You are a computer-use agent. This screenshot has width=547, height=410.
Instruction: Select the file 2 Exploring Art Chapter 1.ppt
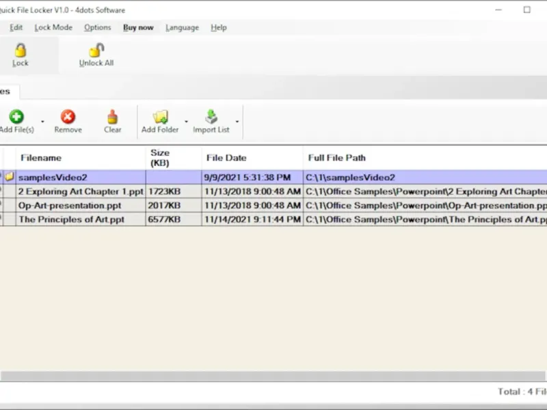click(81, 191)
